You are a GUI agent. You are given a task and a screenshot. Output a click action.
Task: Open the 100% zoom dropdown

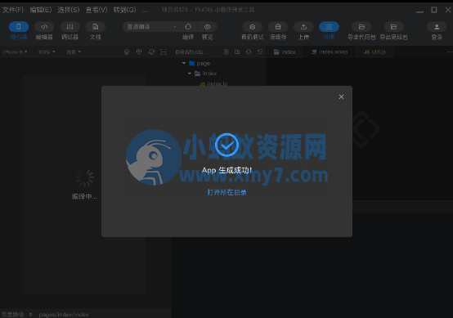pyautogui.click(x=47, y=52)
